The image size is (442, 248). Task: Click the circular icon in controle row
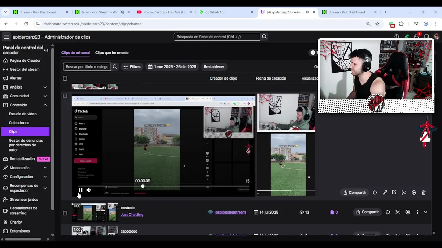click(388, 212)
